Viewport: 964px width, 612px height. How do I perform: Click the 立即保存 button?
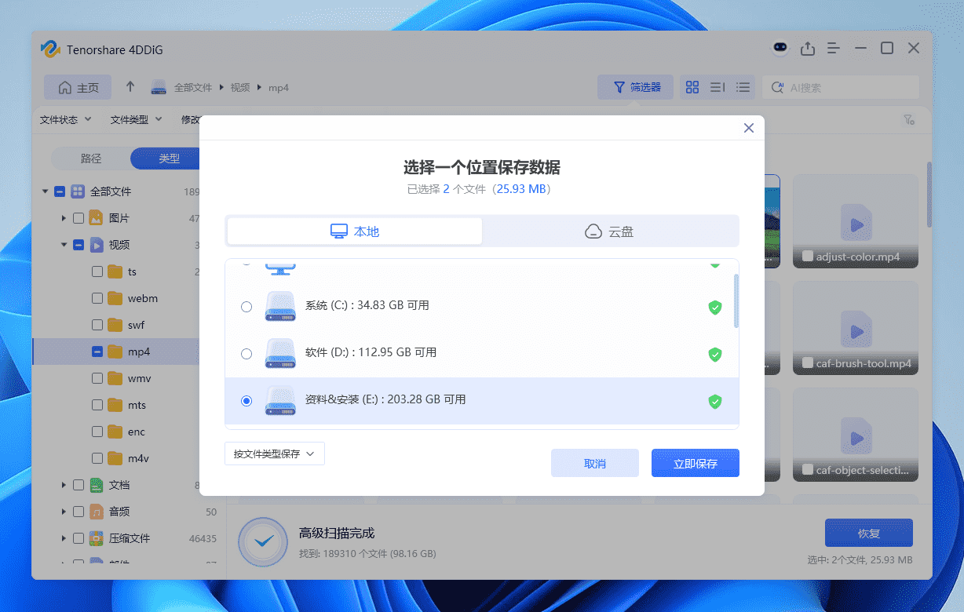tap(695, 462)
